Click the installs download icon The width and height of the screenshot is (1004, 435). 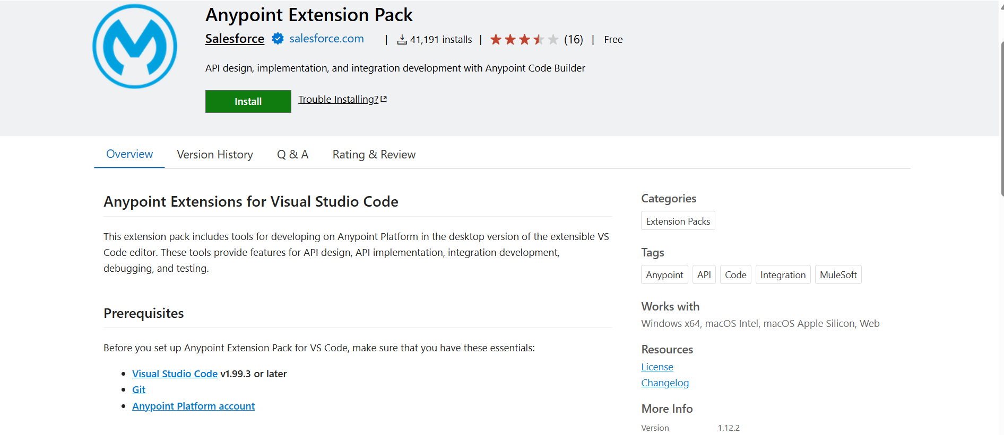click(402, 40)
